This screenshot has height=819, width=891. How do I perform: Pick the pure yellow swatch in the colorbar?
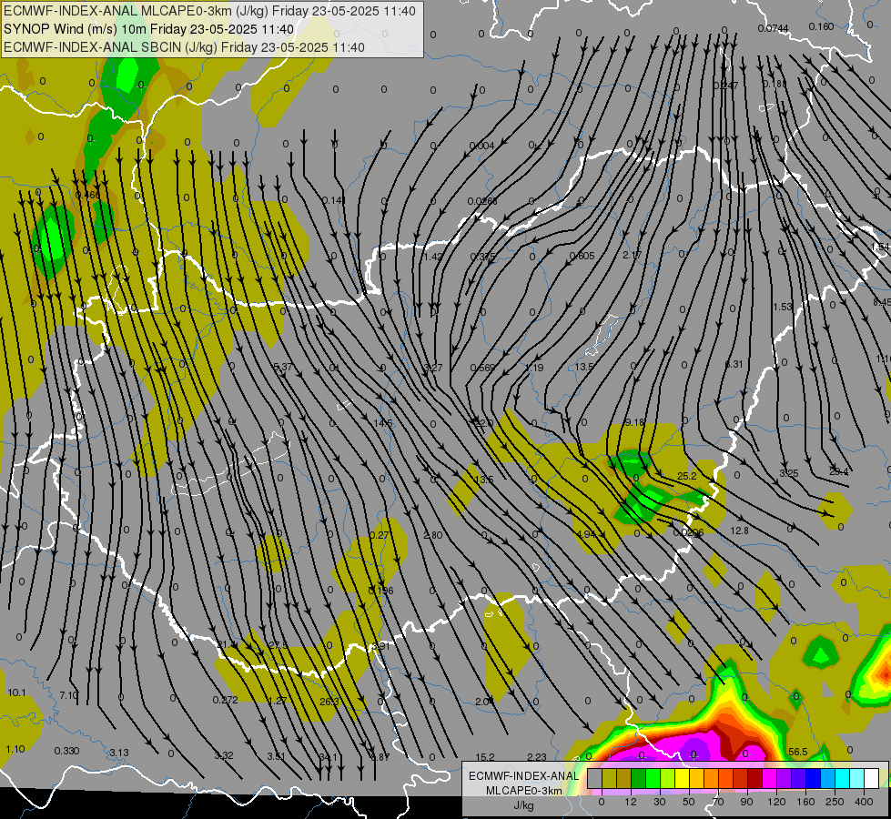click(x=683, y=778)
